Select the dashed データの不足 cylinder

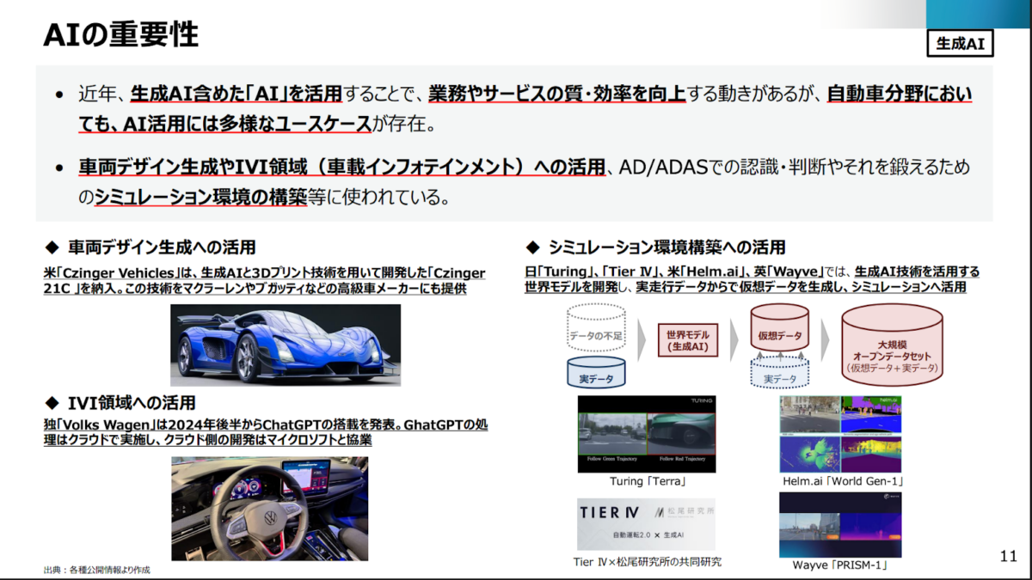click(596, 331)
